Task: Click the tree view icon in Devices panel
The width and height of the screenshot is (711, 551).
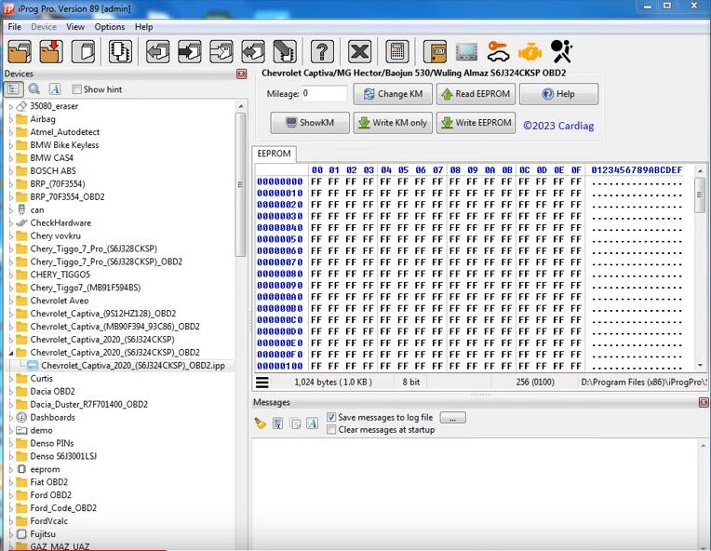Action: [14, 89]
